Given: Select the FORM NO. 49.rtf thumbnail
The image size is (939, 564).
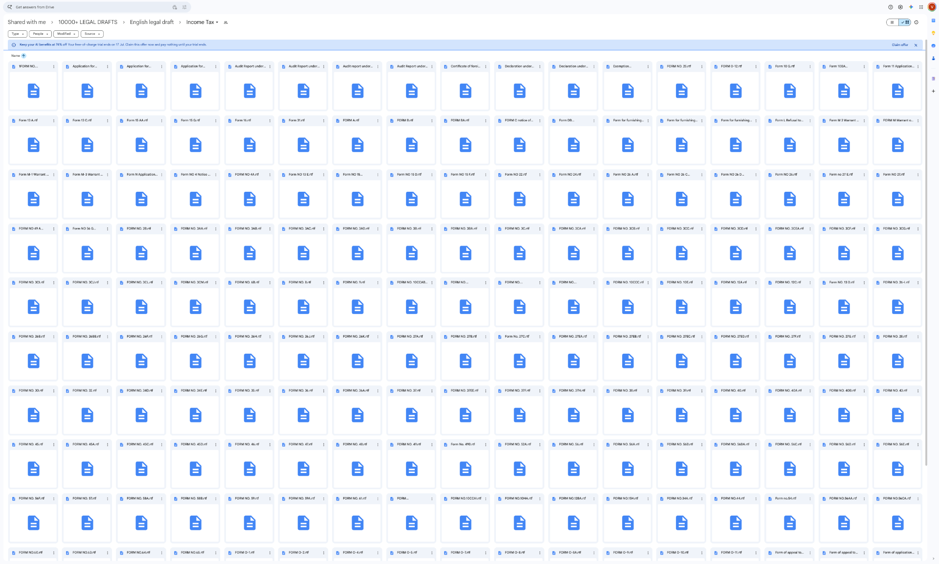Looking at the screenshot, I should tap(412, 469).
